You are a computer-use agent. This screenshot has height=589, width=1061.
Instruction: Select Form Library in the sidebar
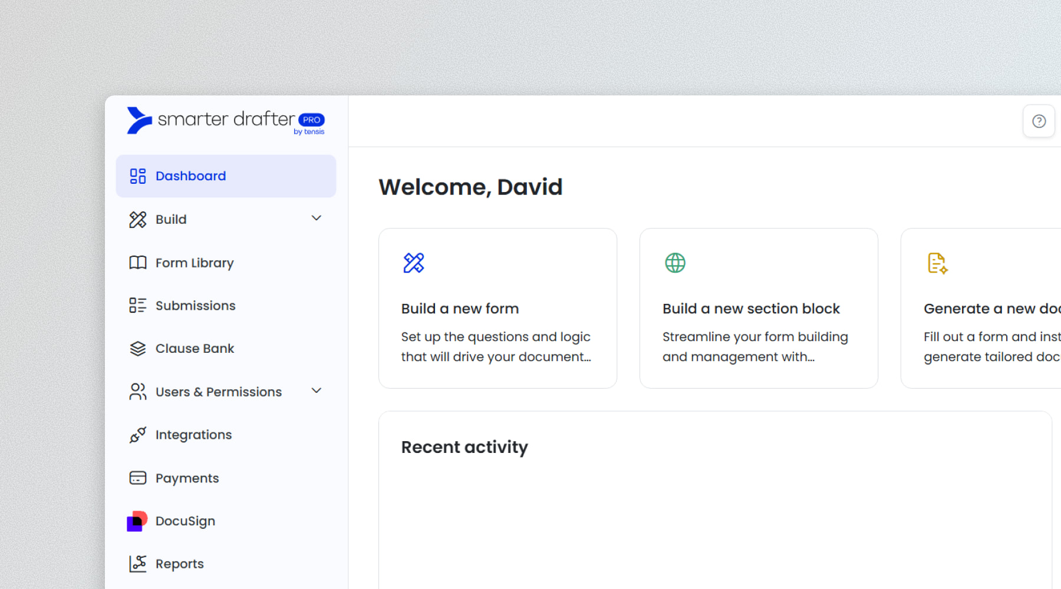195,263
